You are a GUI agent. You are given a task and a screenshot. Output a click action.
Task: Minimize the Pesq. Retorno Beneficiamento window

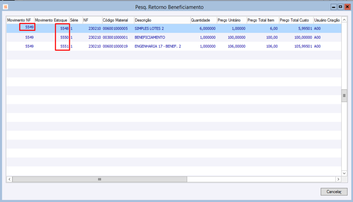coord(334,7)
